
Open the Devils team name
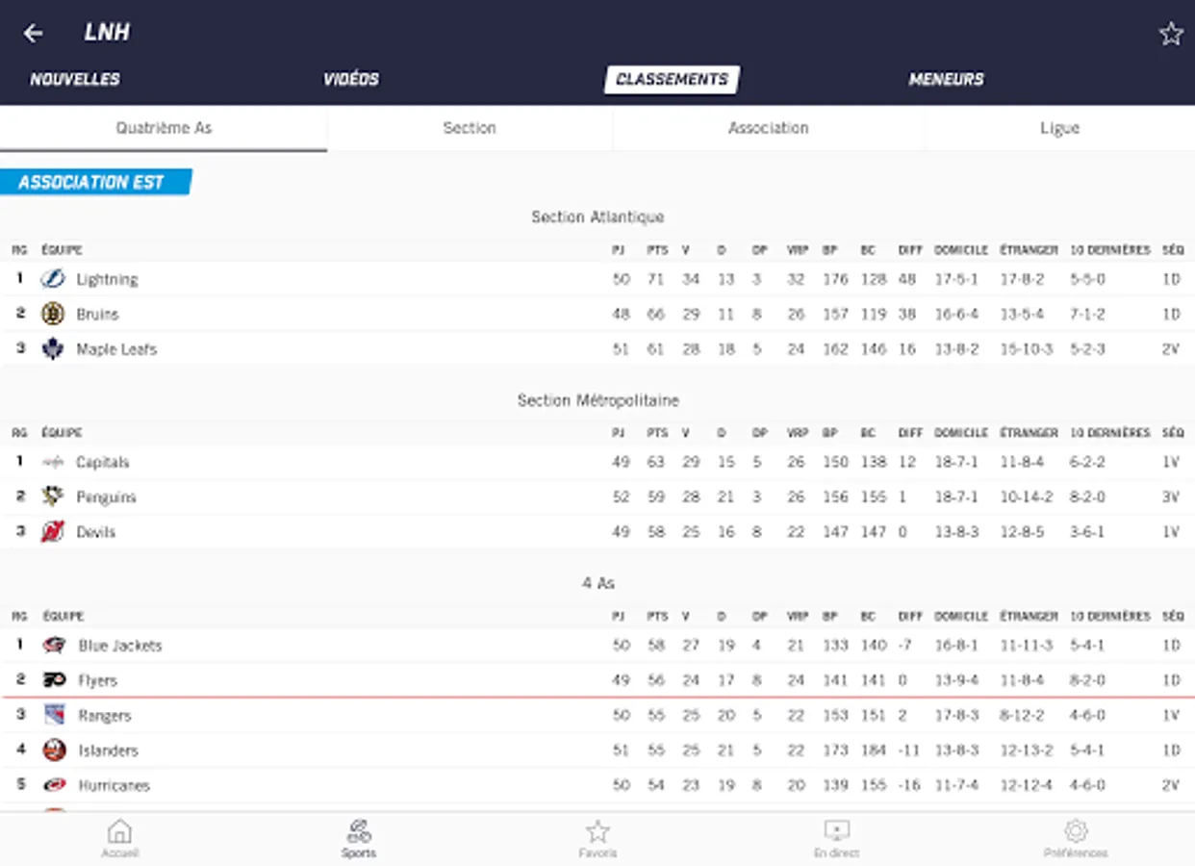coord(95,532)
